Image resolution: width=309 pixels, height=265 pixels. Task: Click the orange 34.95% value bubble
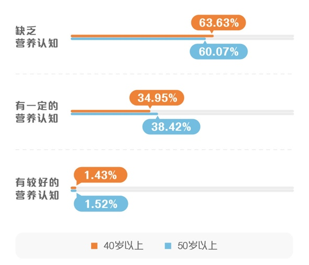click(157, 98)
